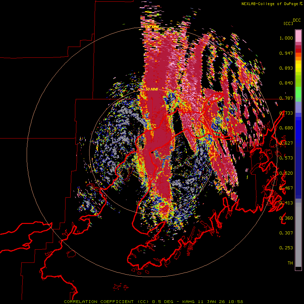304x304 pixels.
Task: Pick the light pink band of color scale
Action: point(298,36)
